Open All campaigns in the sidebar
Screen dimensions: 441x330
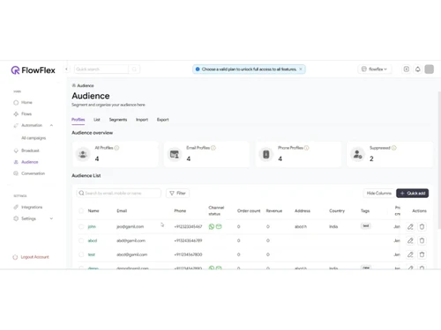point(34,138)
